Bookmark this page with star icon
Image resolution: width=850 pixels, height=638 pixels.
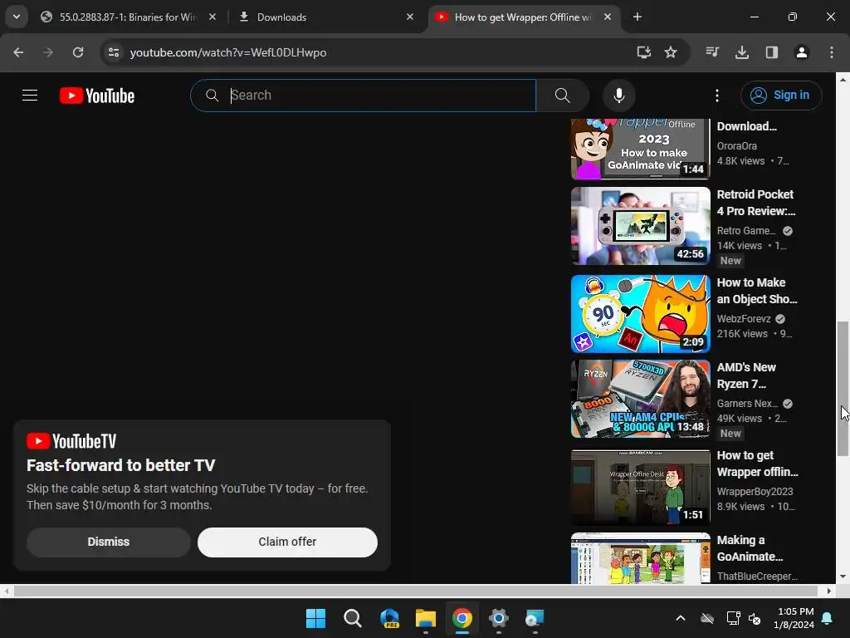pyautogui.click(x=671, y=52)
